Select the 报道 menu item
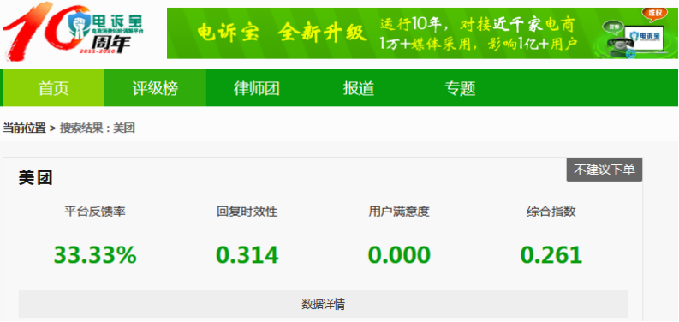Viewport: 679px width, 322px height. 359,88
